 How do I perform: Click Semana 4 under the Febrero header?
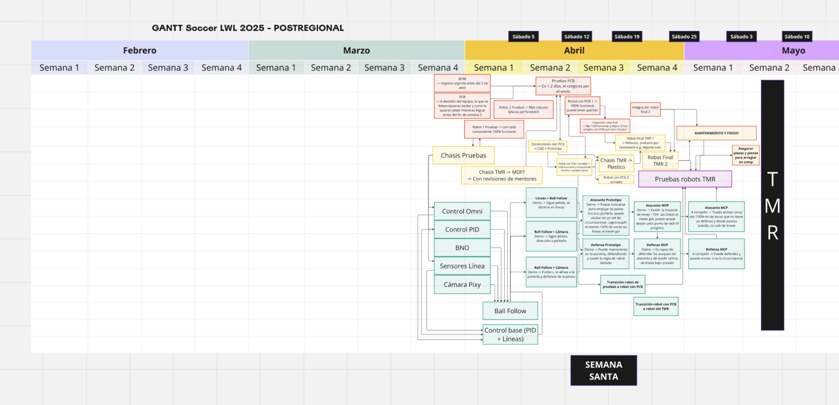click(221, 67)
